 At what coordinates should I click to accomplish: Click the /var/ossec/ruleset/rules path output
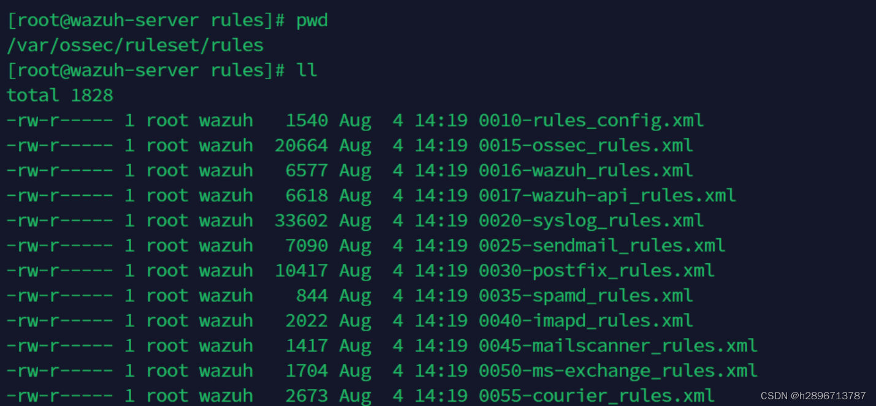[135, 46]
